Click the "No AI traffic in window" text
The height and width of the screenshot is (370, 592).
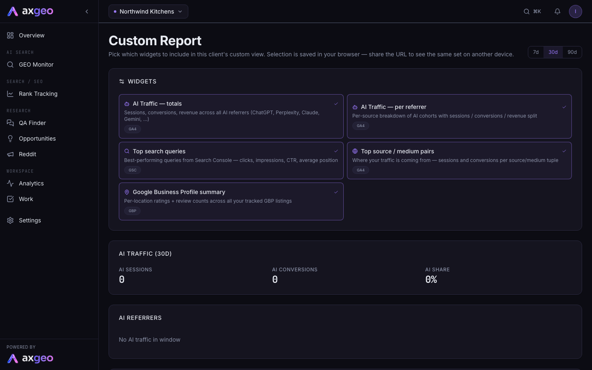click(x=150, y=340)
